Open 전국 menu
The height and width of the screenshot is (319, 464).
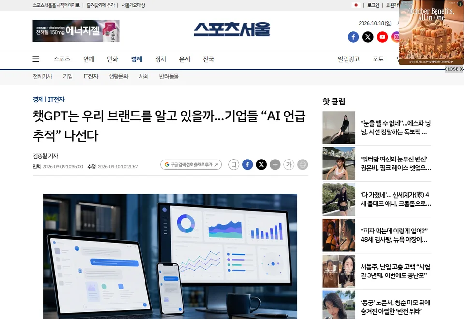(208, 59)
